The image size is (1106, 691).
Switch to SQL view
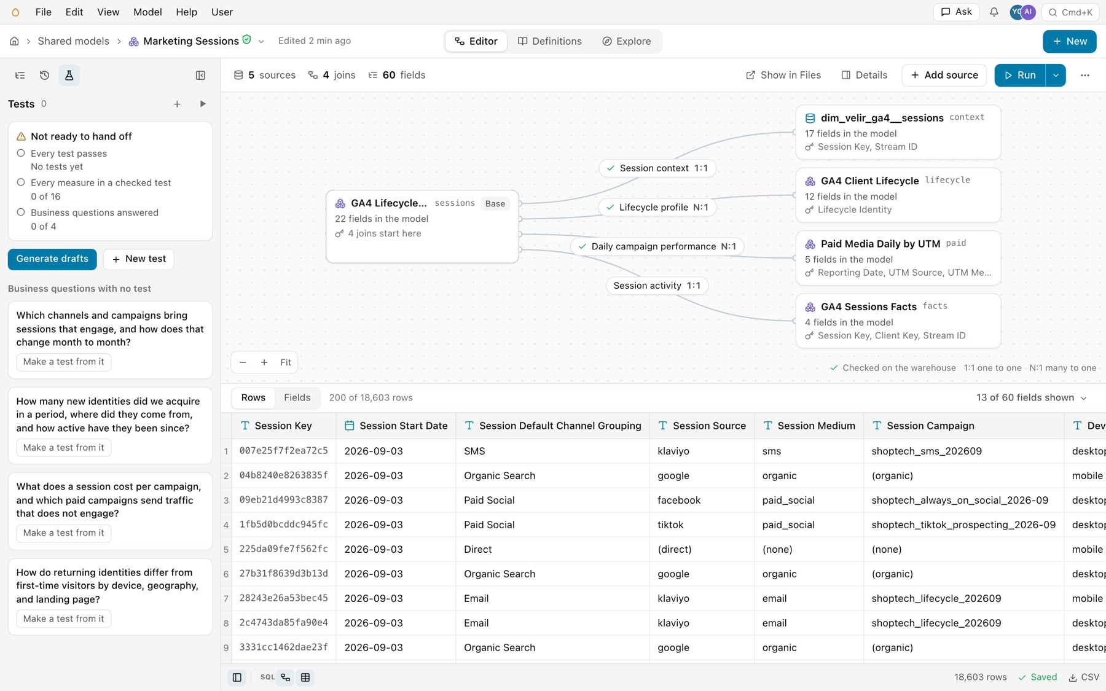[267, 677]
